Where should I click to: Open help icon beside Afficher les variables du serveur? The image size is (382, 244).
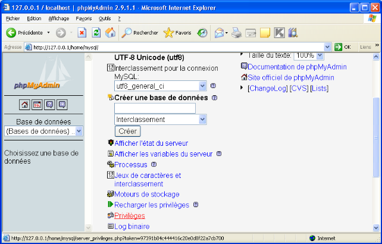coord(219,154)
